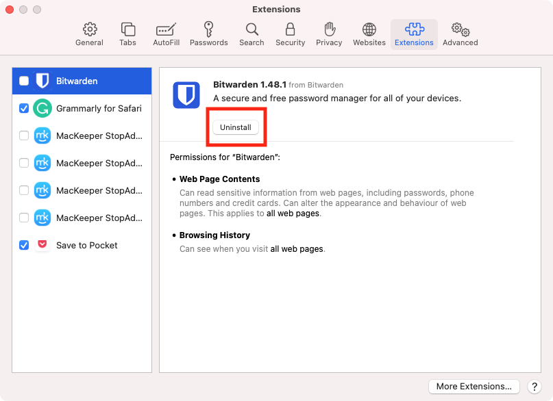Click the Web Page Contents permission heading
Screen dimensions: 553x401
point(219,179)
